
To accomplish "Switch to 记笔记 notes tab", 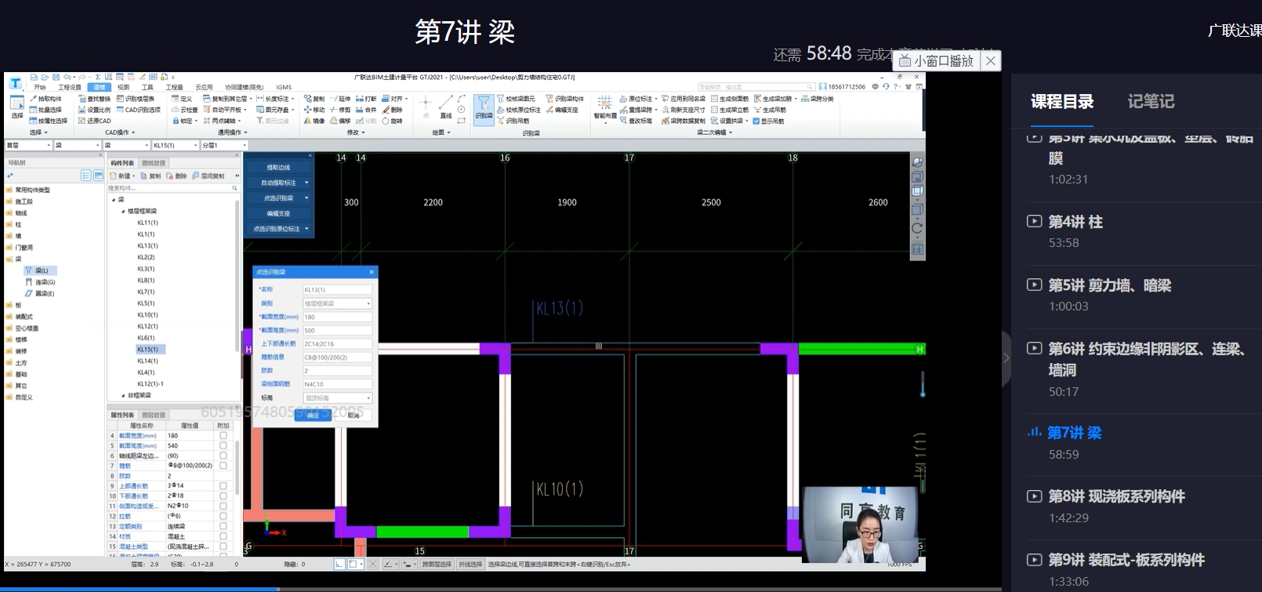I will [1151, 101].
